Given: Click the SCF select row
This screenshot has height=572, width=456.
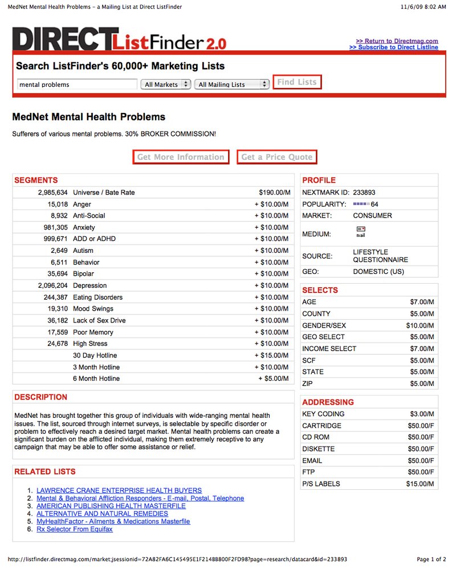Looking at the screenshot, I should tap(369, 360).
